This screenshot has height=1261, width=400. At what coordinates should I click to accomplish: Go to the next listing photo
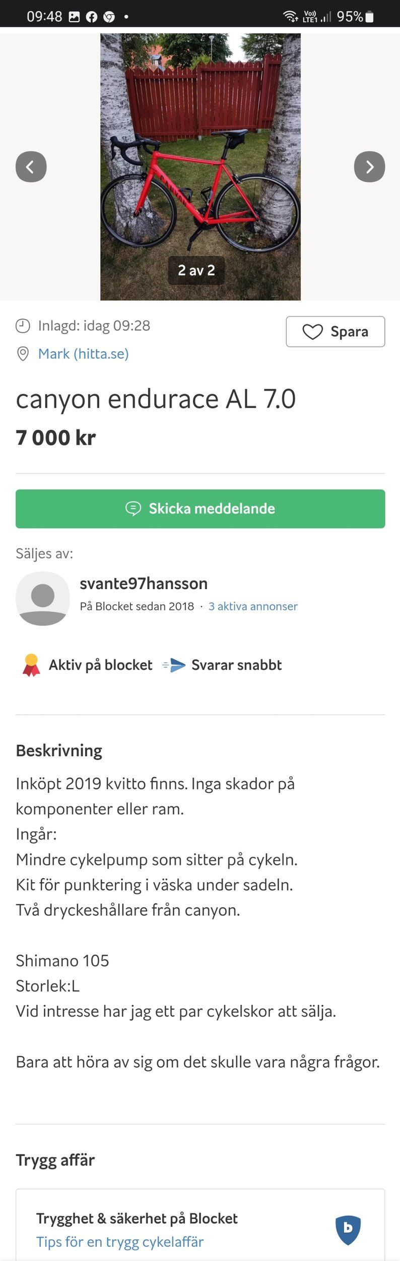tap(369, 166)
